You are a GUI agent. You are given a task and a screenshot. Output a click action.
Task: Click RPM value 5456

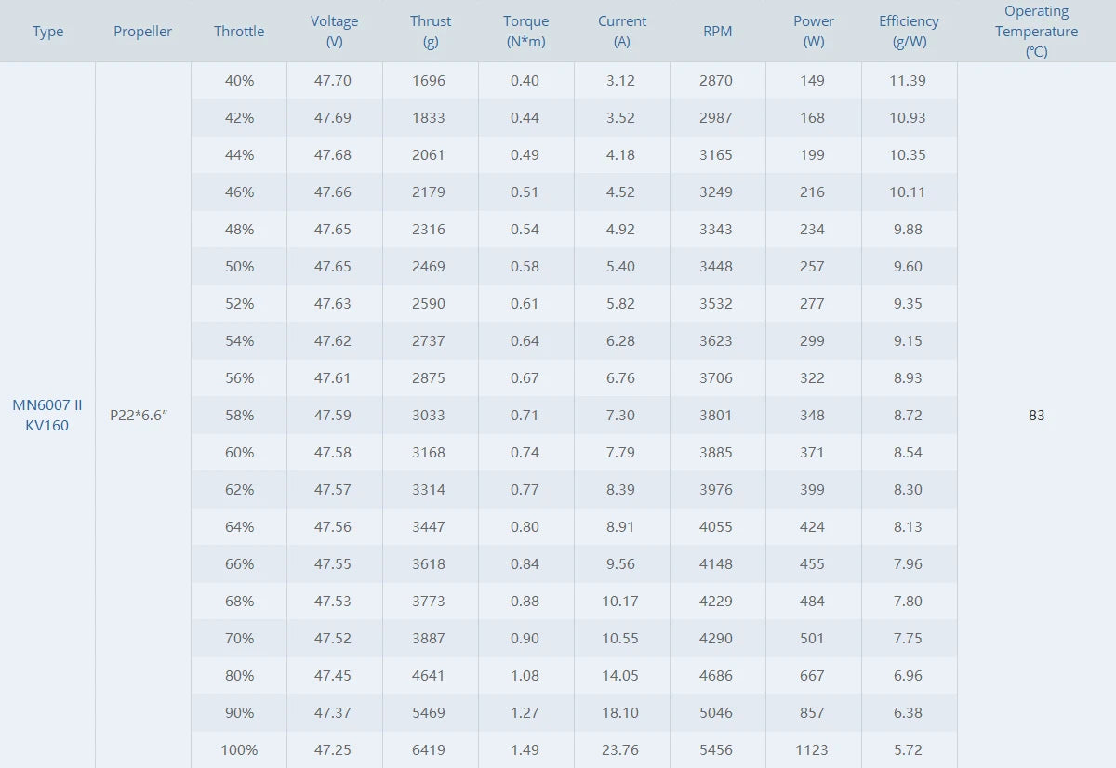tap(716, 749)
